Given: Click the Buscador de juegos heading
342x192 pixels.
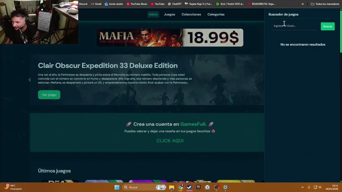Looking at the screenshot, I should (x=283, y=14).
